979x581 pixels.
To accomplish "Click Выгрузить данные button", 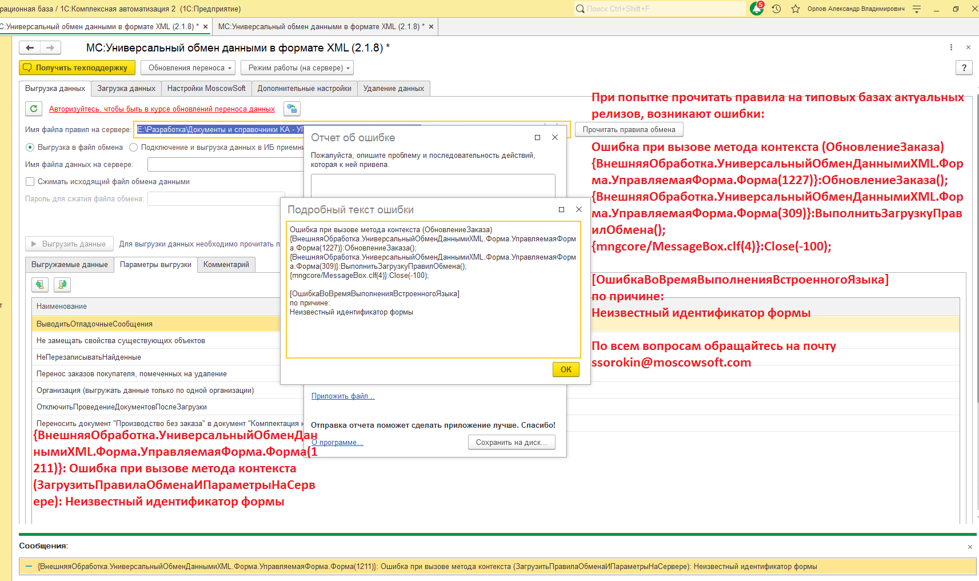I will click(x=69, y=244).
